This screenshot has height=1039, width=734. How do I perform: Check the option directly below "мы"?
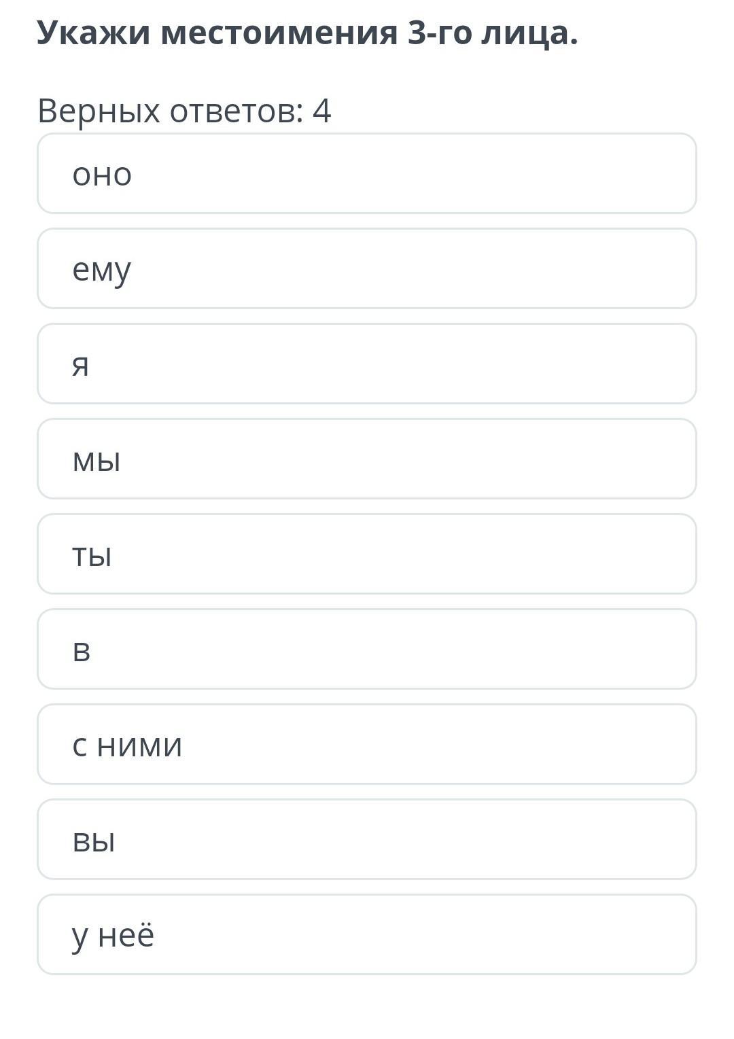pyautogui.click(x=367, y=554)
